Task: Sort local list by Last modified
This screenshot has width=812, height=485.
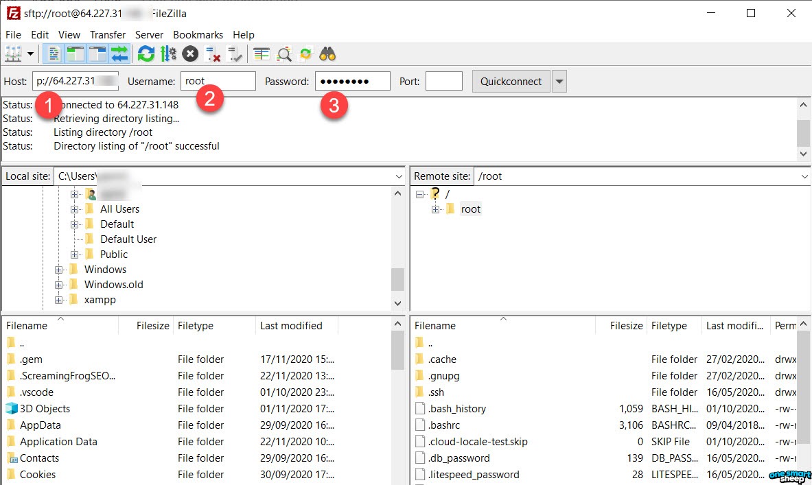Action: [x=297, y=326]
